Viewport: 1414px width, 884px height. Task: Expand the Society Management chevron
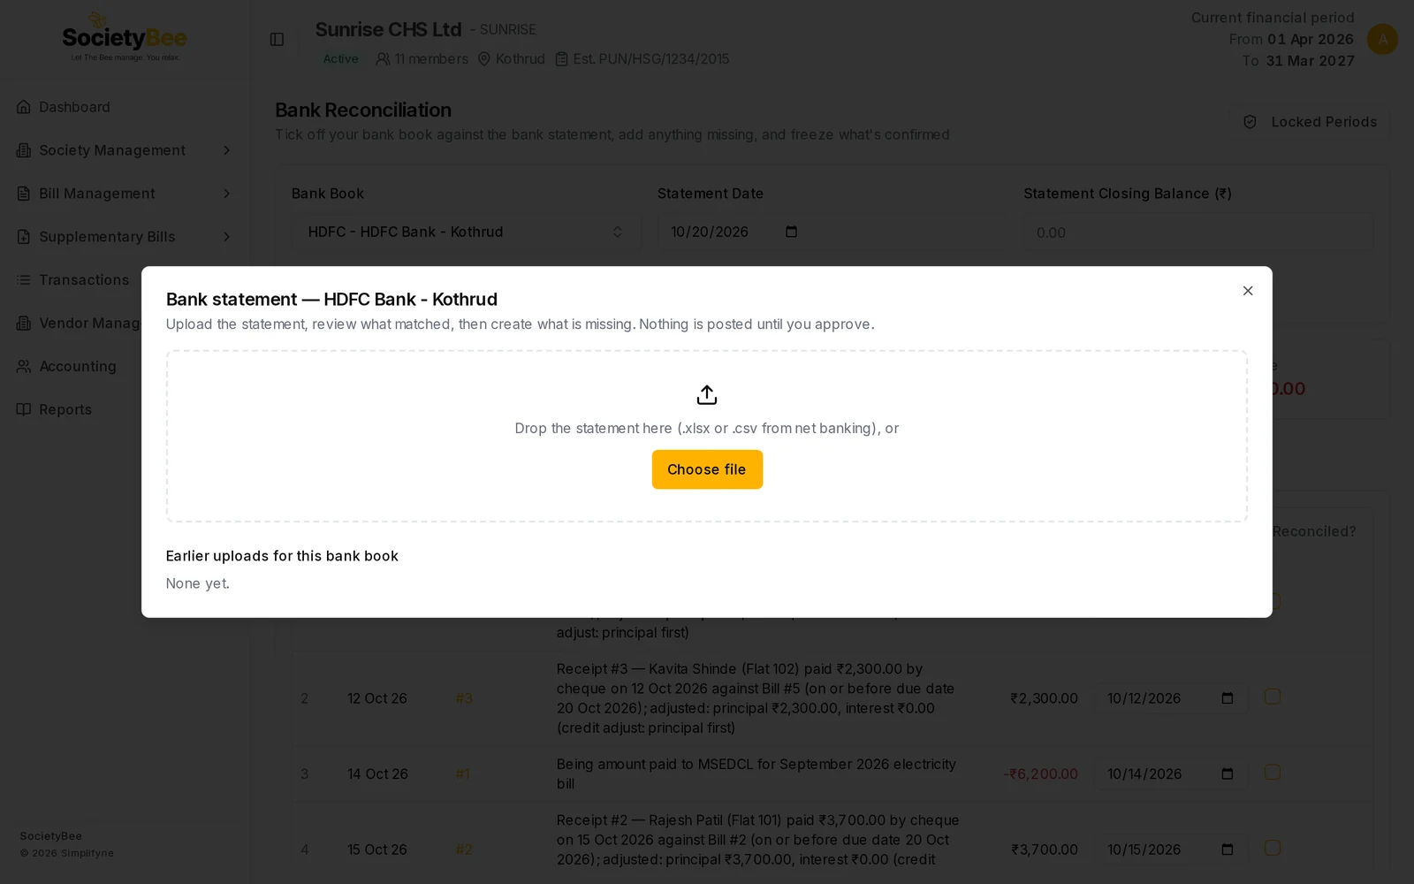pos(227,150)
